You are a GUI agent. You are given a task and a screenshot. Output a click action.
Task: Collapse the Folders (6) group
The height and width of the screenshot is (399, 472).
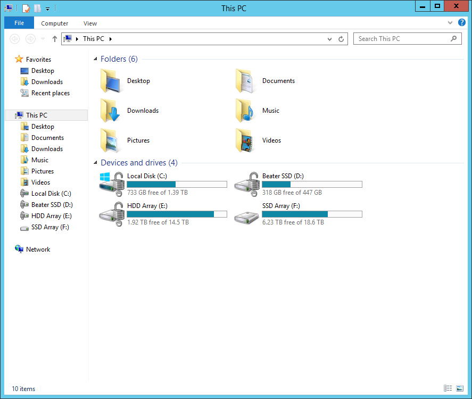point(95,59)
